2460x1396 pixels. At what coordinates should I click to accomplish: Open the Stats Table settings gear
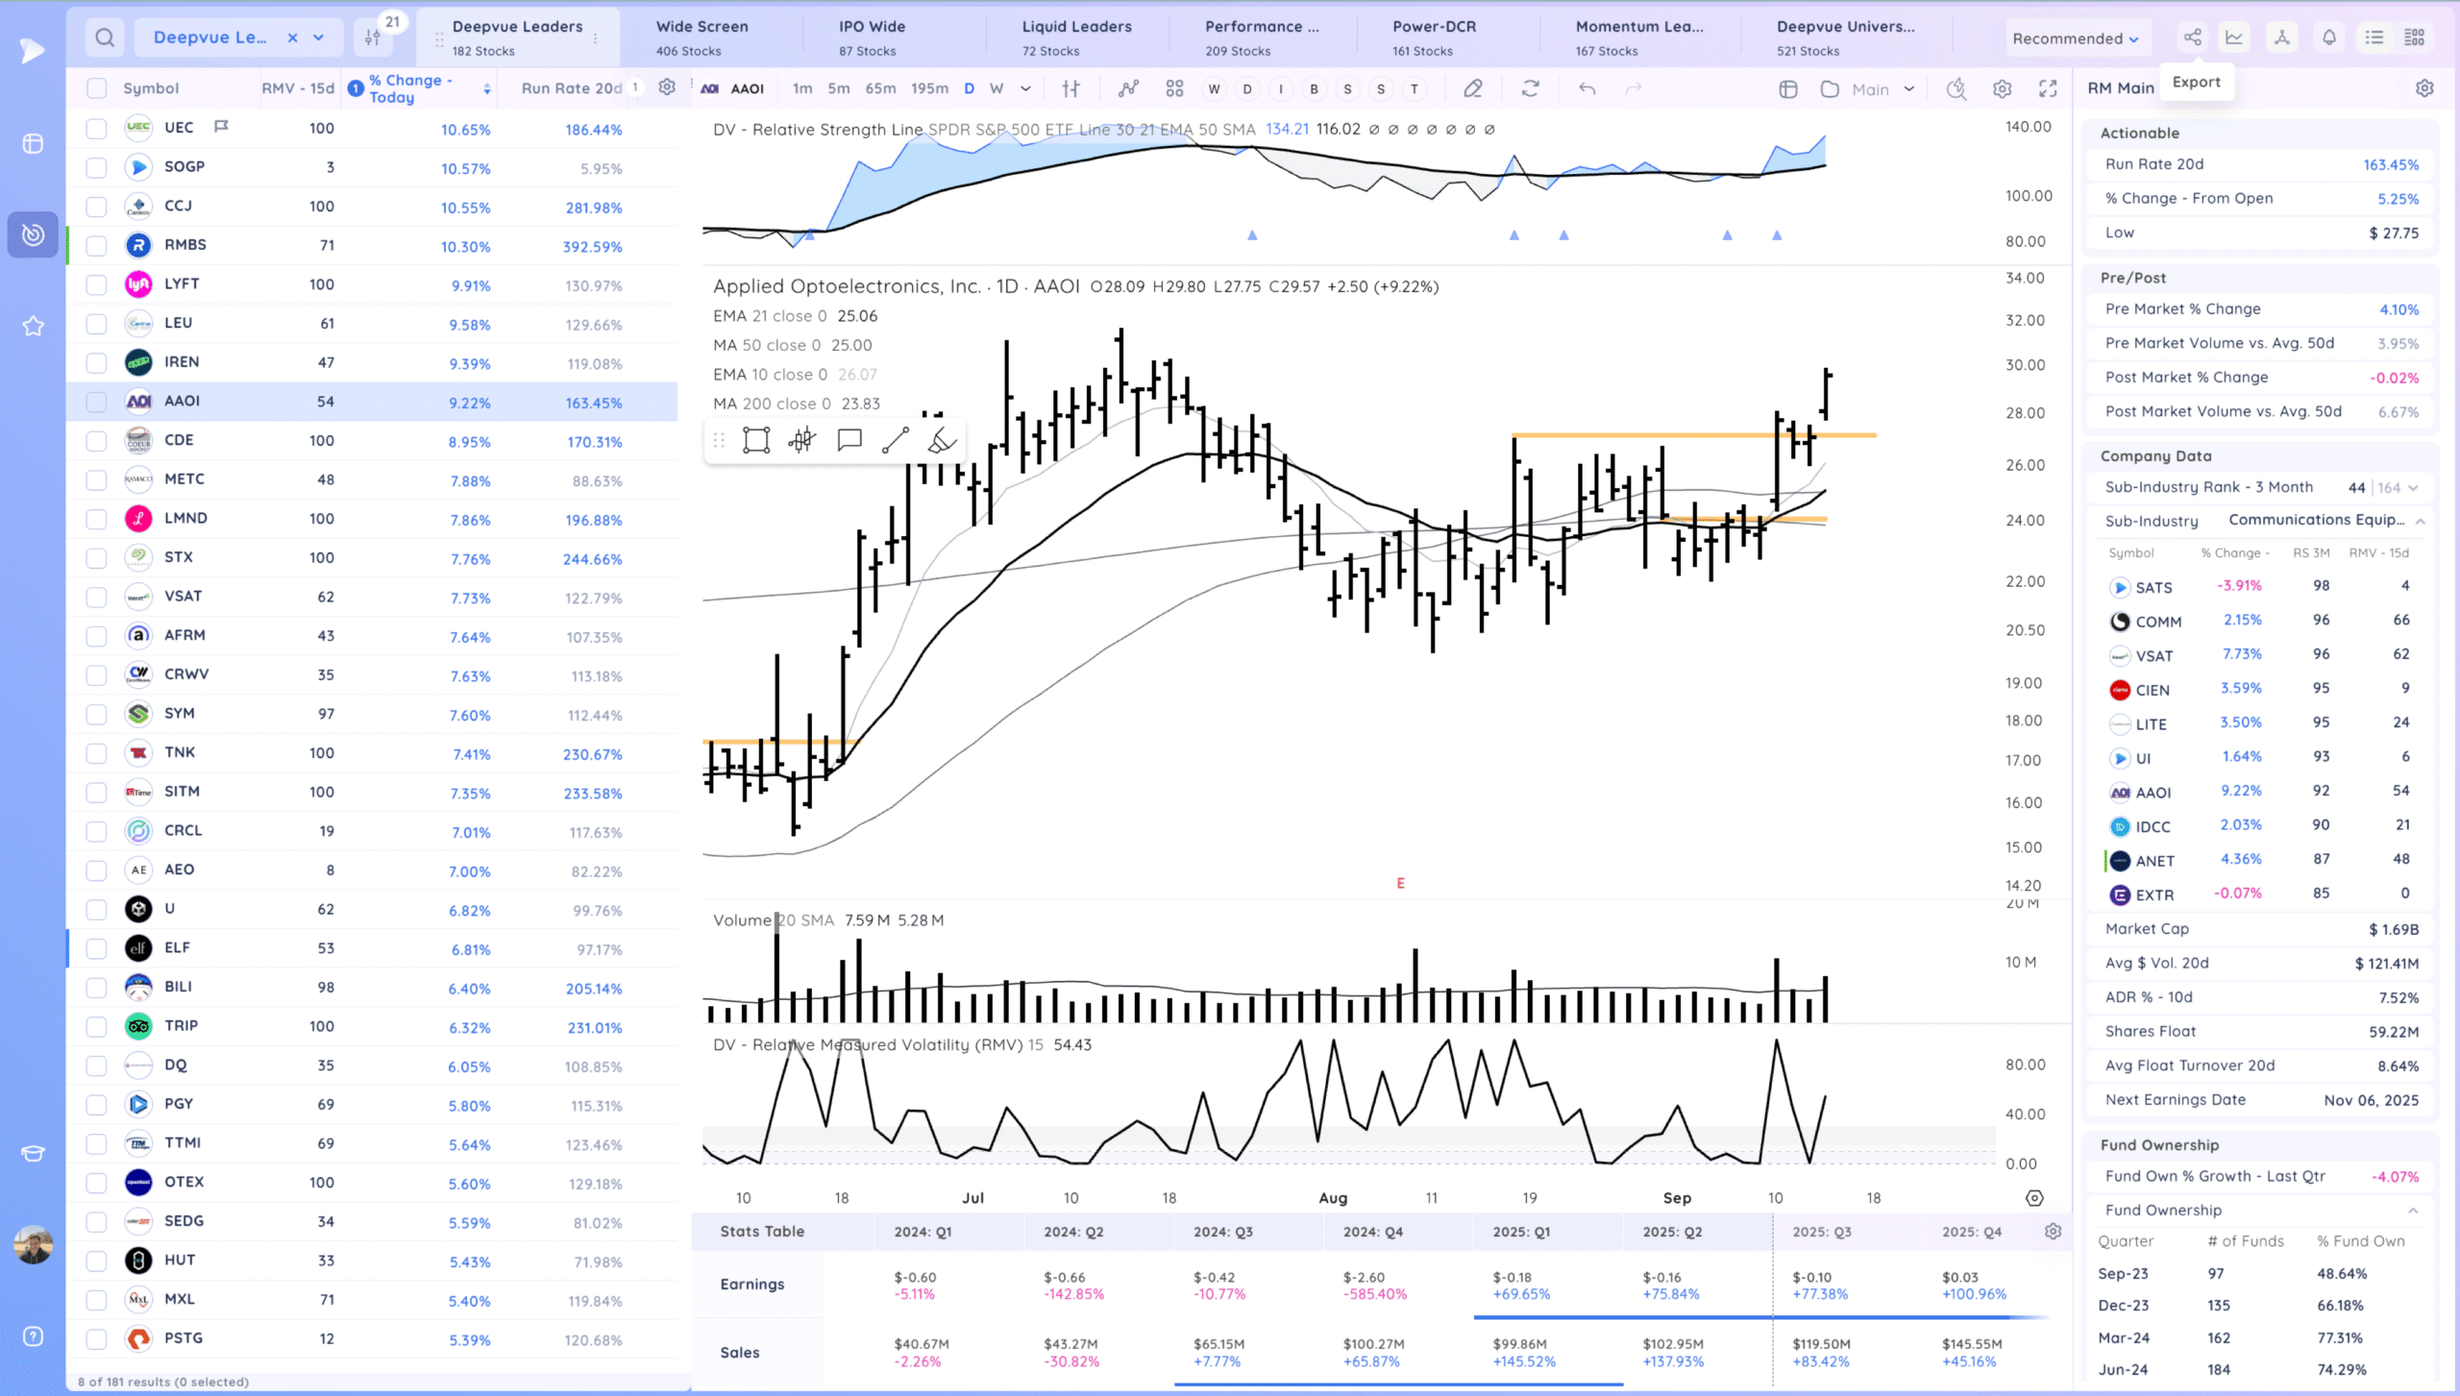point(2054,1232)
